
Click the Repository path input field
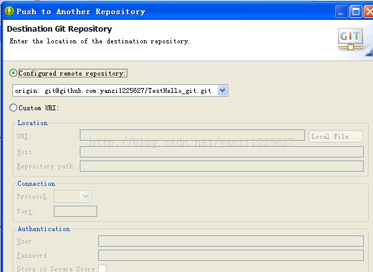click(221, 166)
